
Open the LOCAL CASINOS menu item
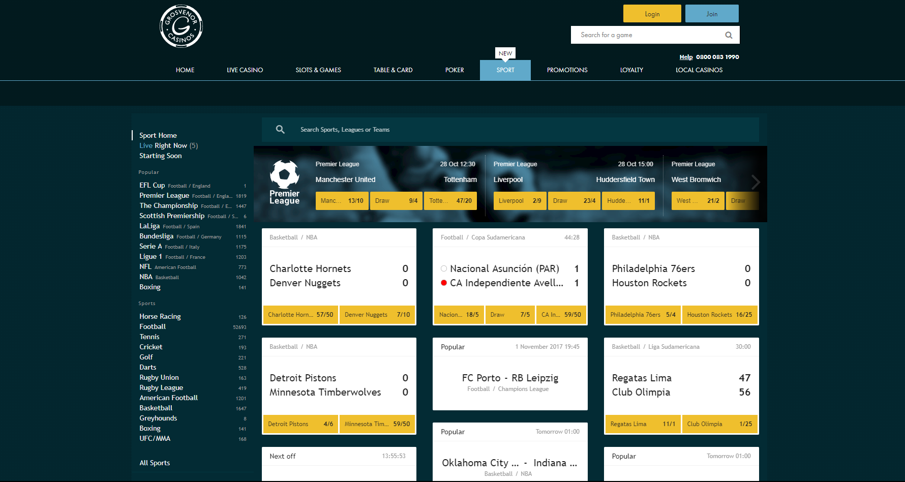click(699, 70)
